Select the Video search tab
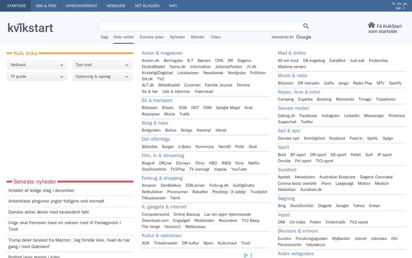Image resolution: width=412 pixels, height=258 pixels. click(216, 37)
